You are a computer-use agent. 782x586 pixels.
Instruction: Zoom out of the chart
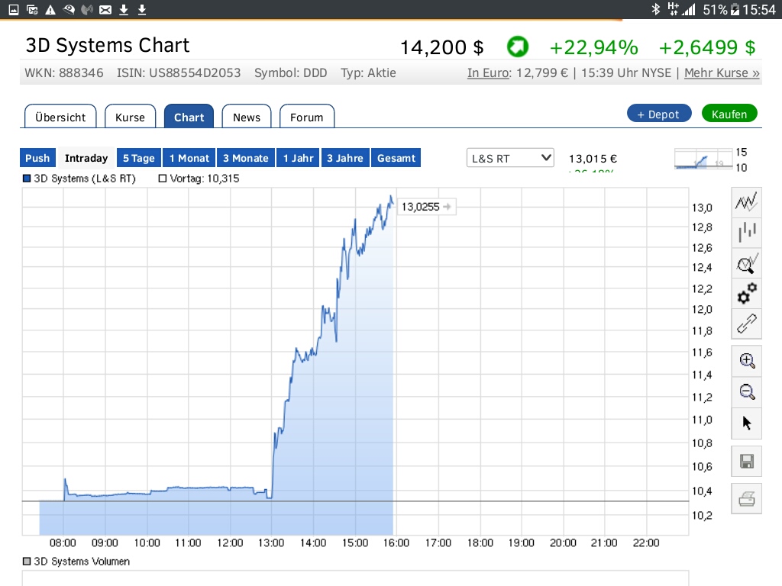pyautogui.click(x=747, y=392)
